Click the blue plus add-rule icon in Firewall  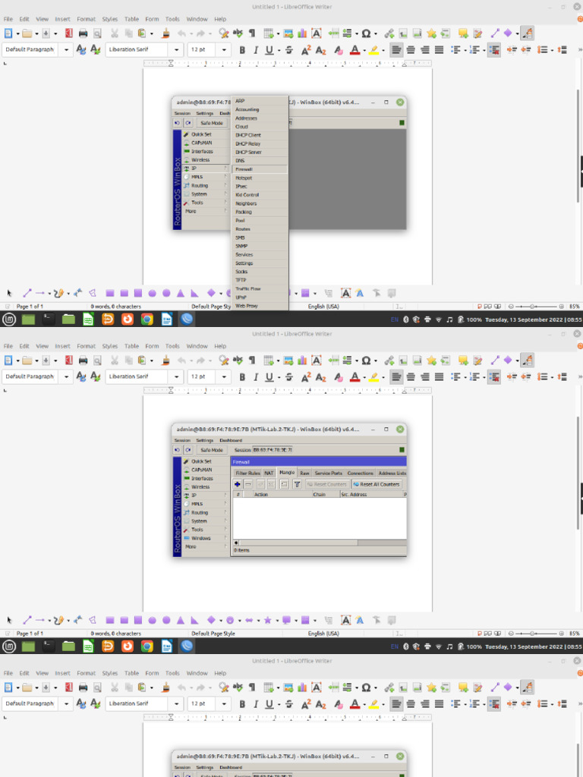click(238, 484)
